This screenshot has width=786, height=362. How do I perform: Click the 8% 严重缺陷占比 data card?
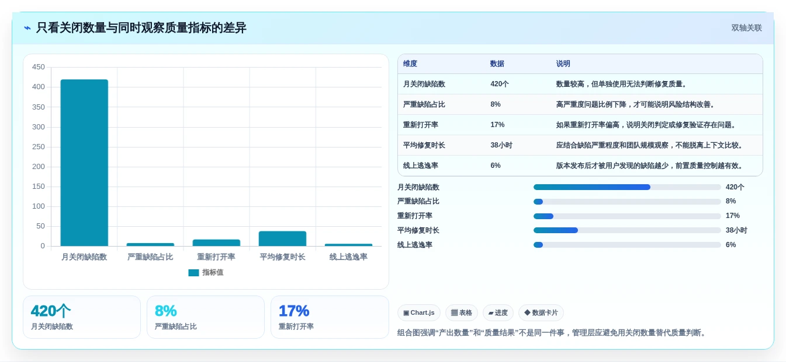pos(206,317)
